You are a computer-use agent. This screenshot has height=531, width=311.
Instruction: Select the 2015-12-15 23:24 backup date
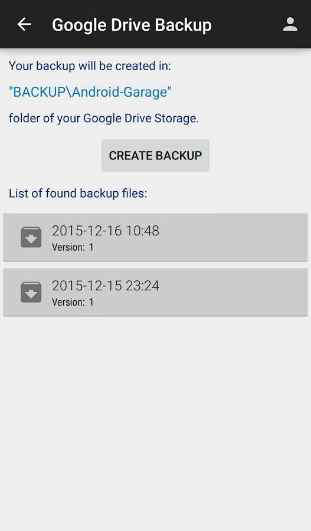coord(106,286)
